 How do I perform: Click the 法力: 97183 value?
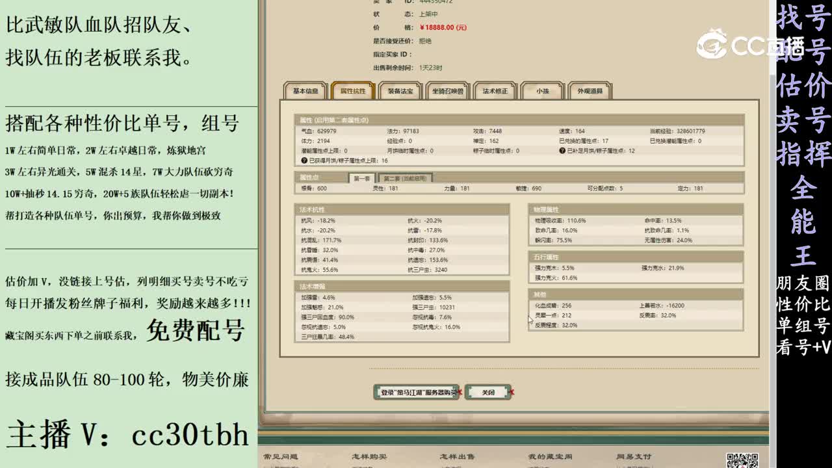(x=403, y=131)
